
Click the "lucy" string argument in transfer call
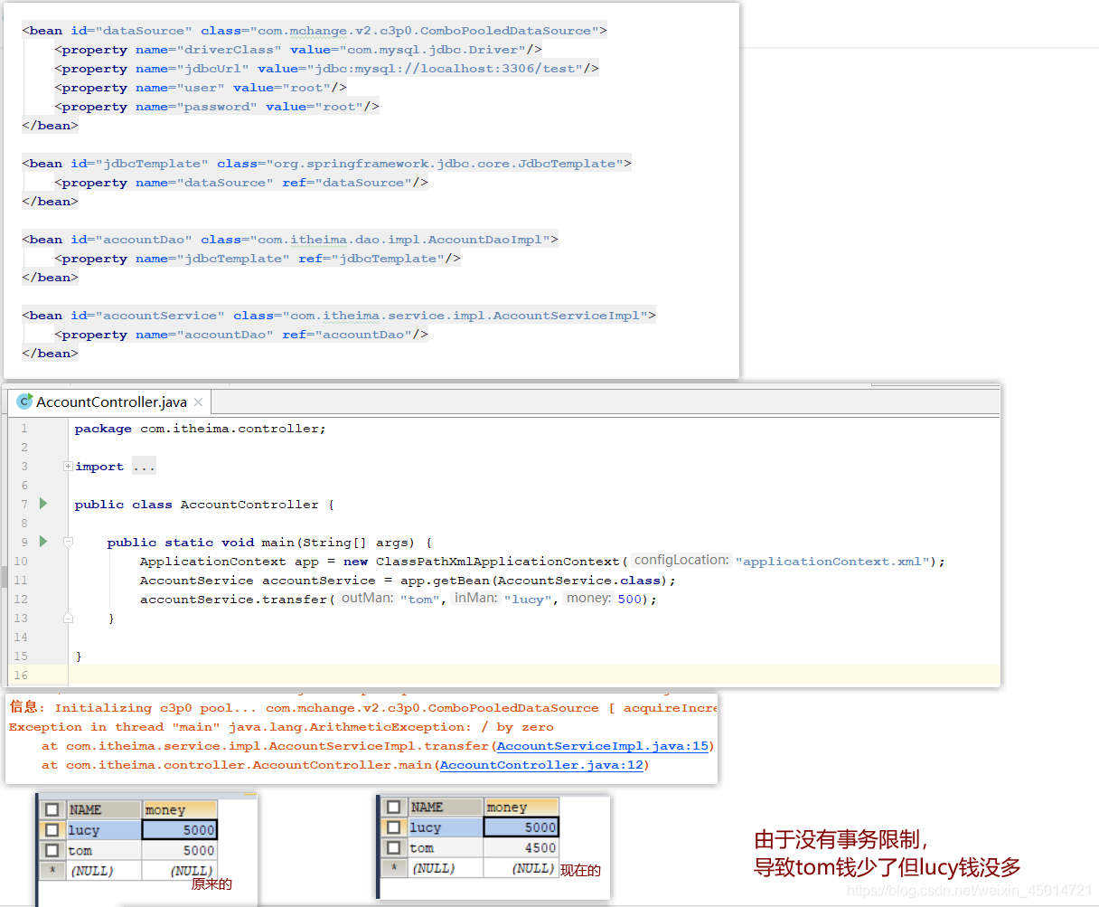(x=529, y=599)
